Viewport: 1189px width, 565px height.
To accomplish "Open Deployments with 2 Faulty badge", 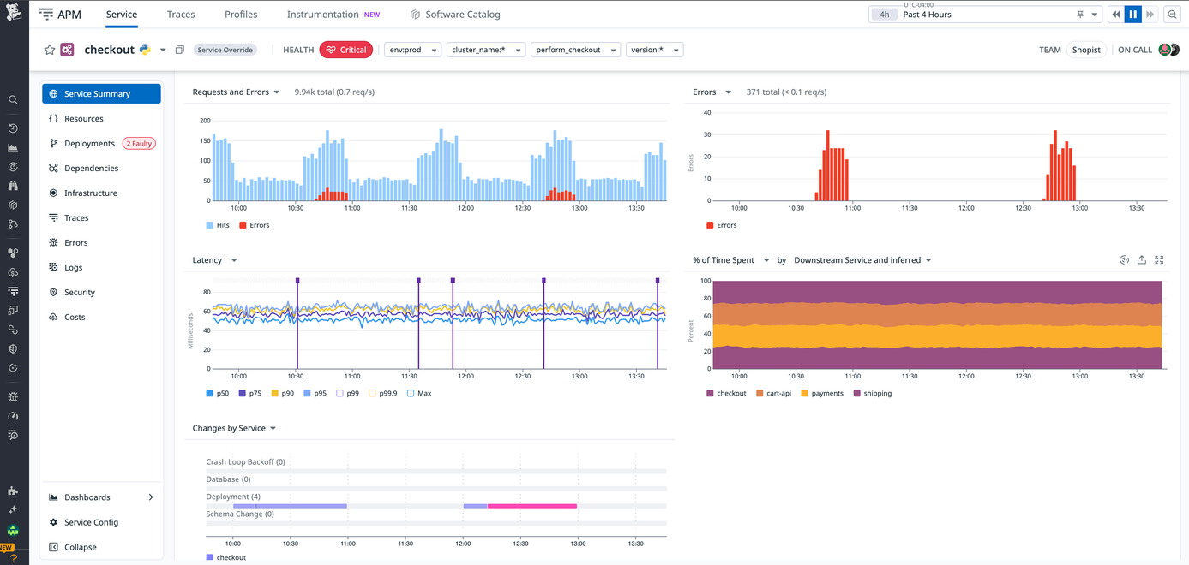I will coord(101,144).
